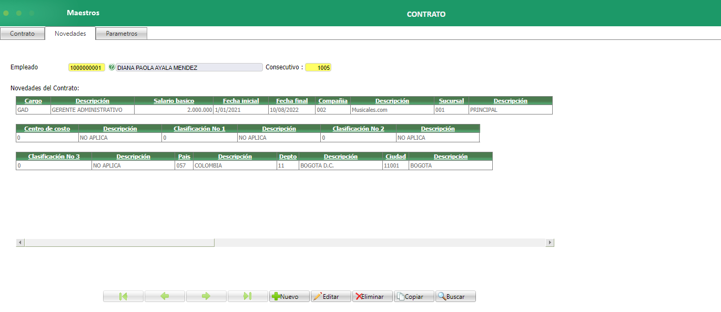Sort by Salario basico column header

tap(174, 101)
